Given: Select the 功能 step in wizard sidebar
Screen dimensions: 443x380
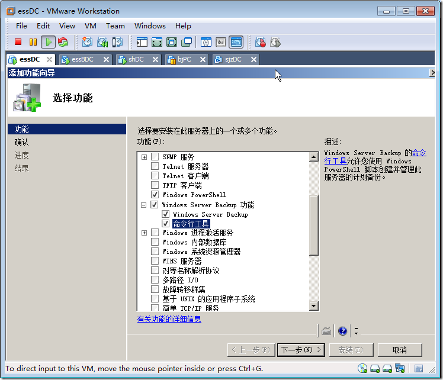Looking at the screenshot, I should click(x=67, y=129).
